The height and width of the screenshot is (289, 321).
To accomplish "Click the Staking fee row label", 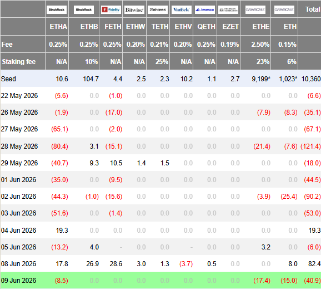I will point(19,62).
